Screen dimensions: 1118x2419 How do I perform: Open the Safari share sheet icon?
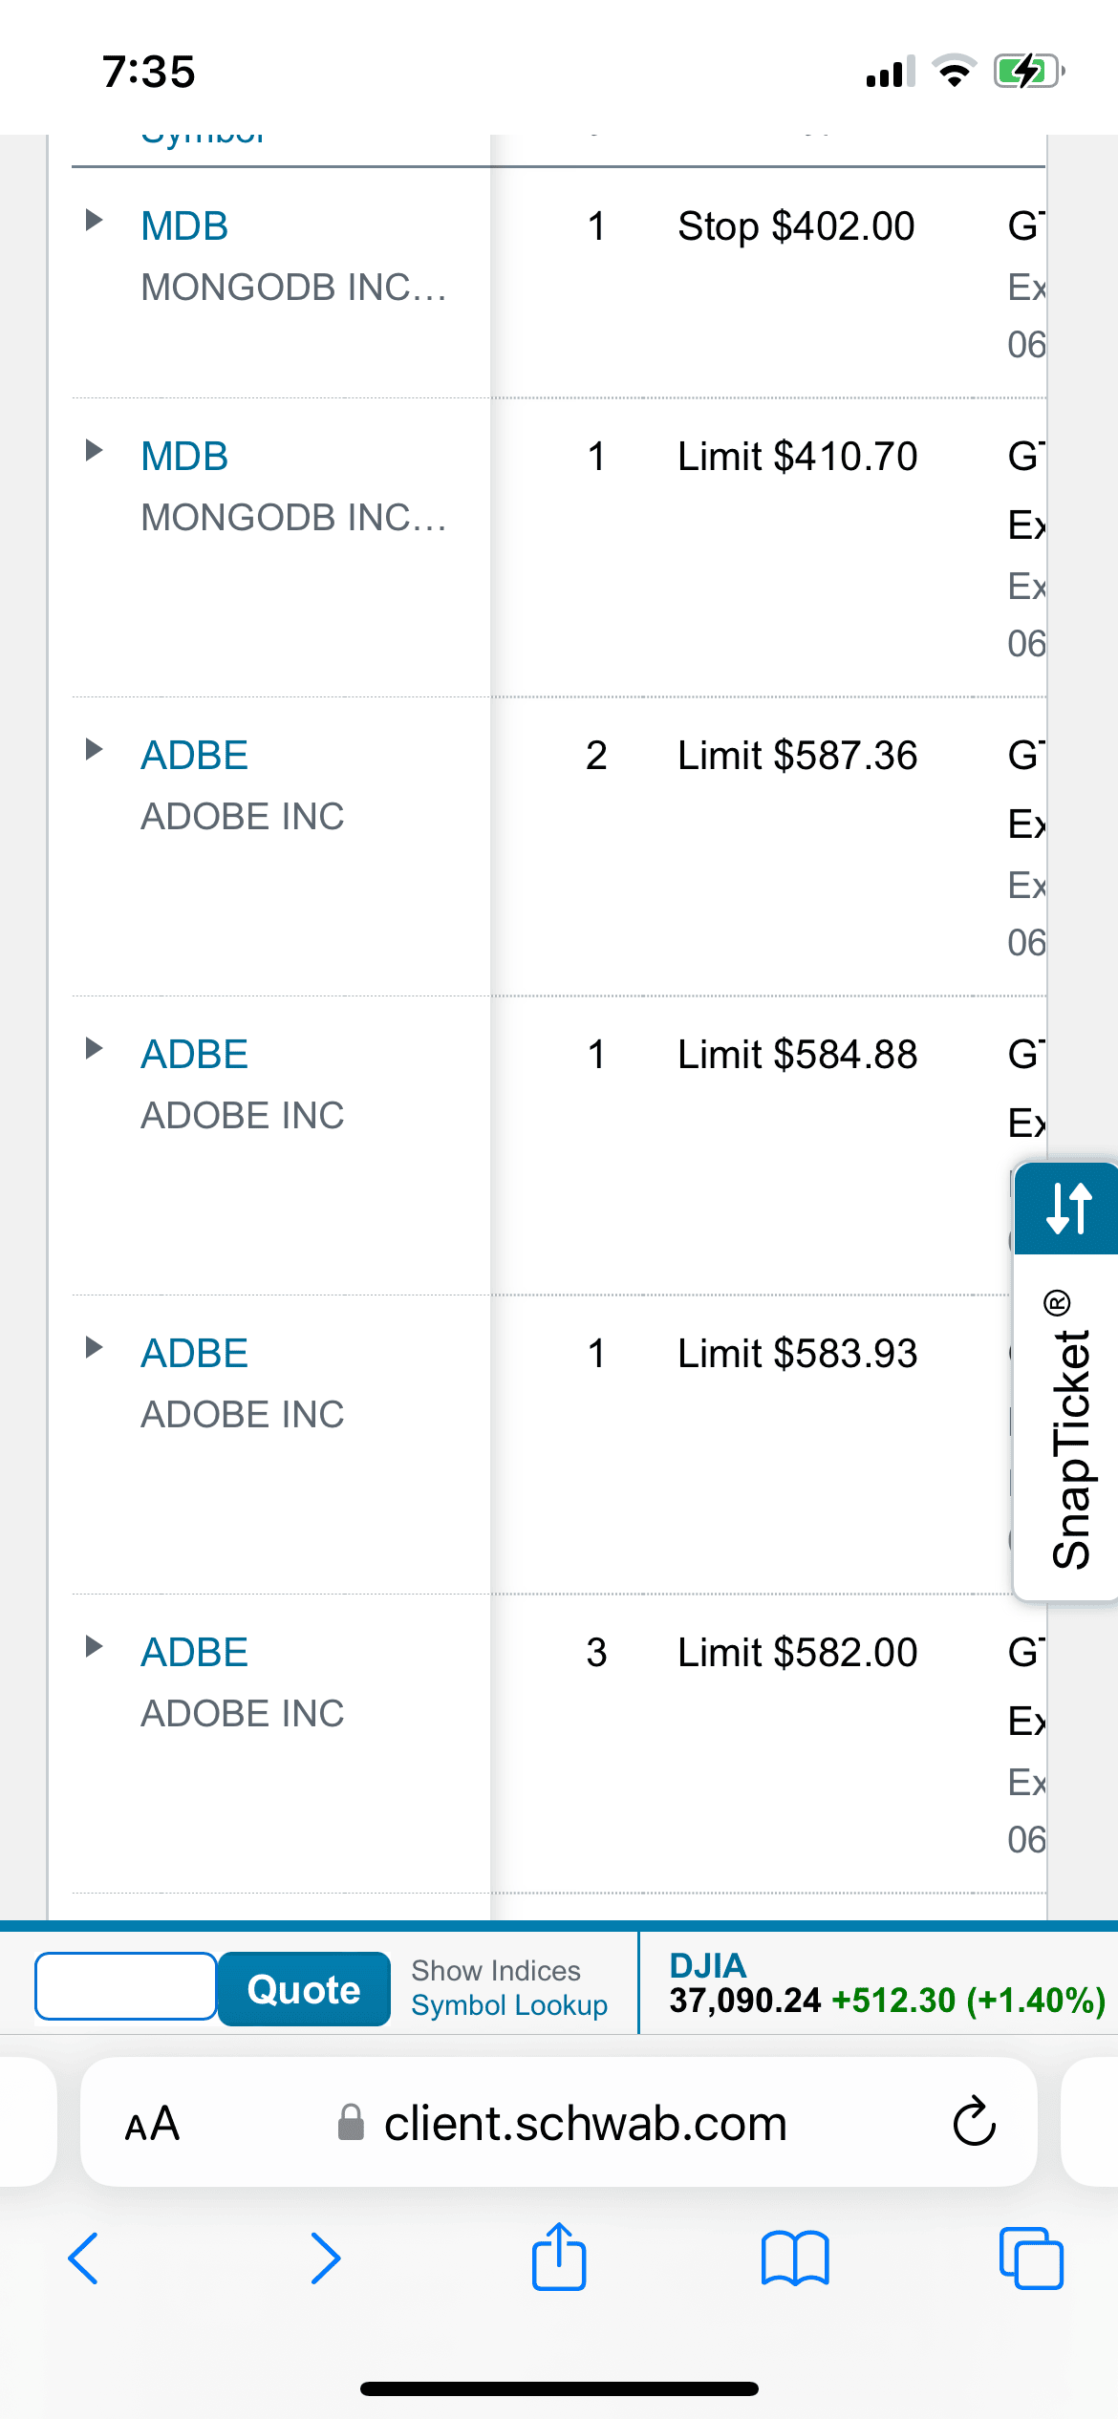559,2258
